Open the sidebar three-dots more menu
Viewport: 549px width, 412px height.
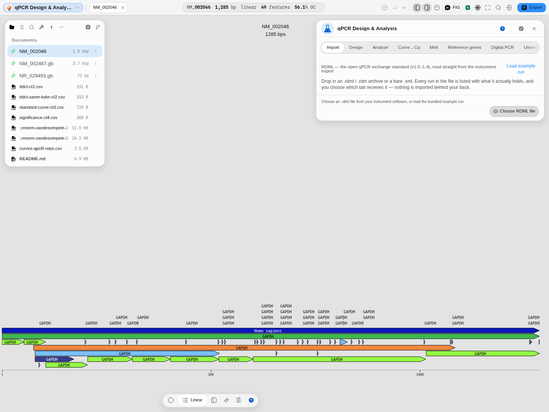[61, 27]
